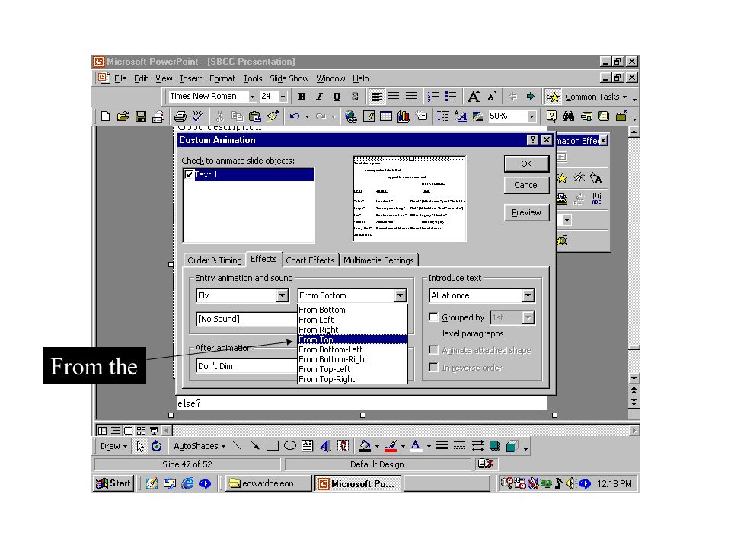Select the Free Rotate tool
This screenshot has height=548, width=731.
pyautogui.click(x=157, y=446)
